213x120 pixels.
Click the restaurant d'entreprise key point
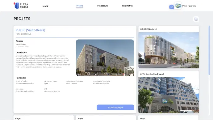[x=102, y=82]
